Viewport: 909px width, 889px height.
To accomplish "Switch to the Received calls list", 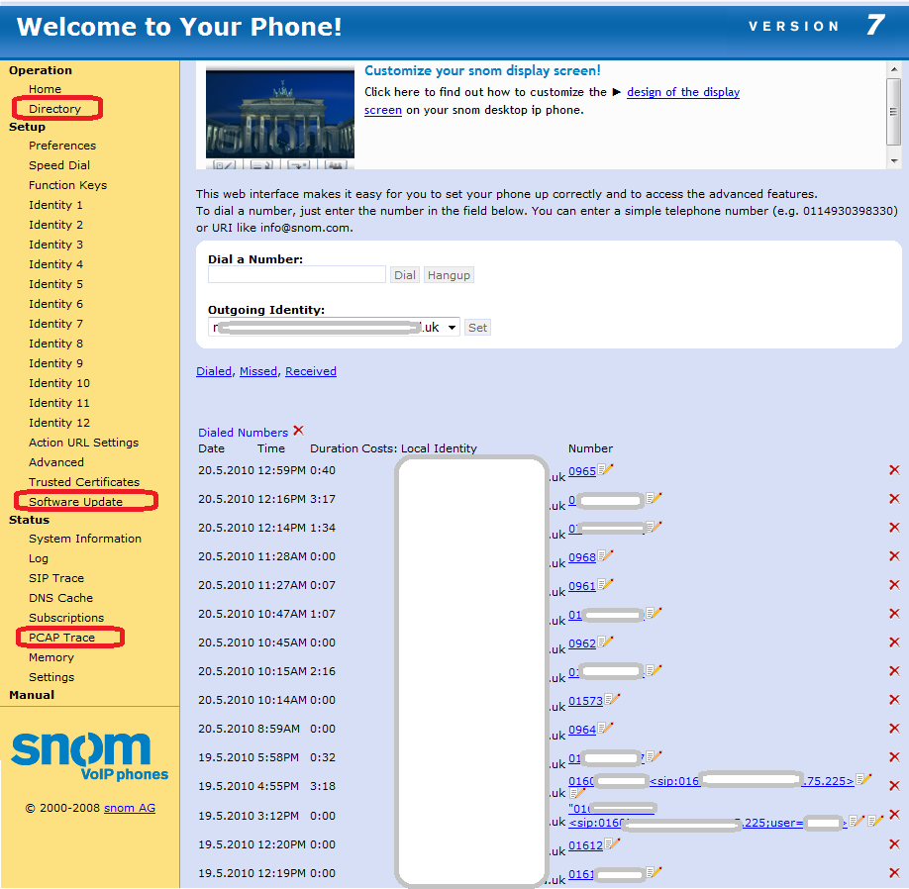I will (310, 371).
